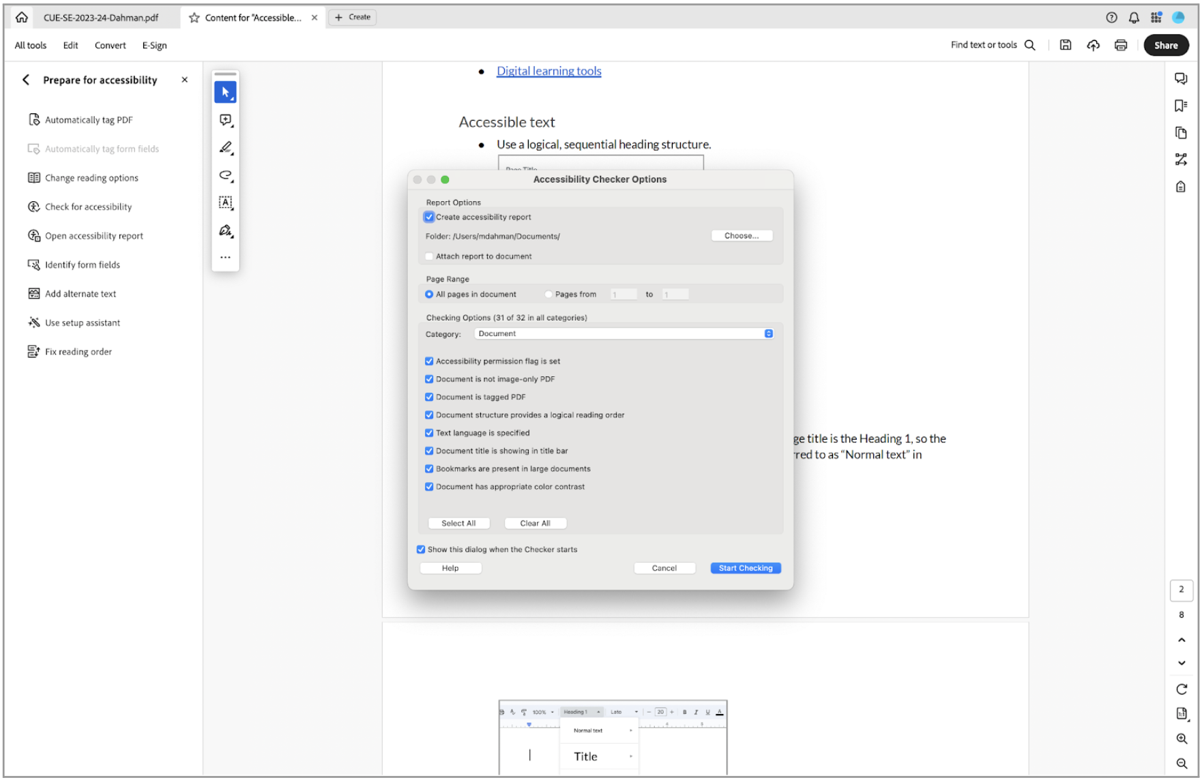Viewport: 1202px width, 780px height.
Task: Open the Bookmarks panel
Action: tap(1181, 105)
